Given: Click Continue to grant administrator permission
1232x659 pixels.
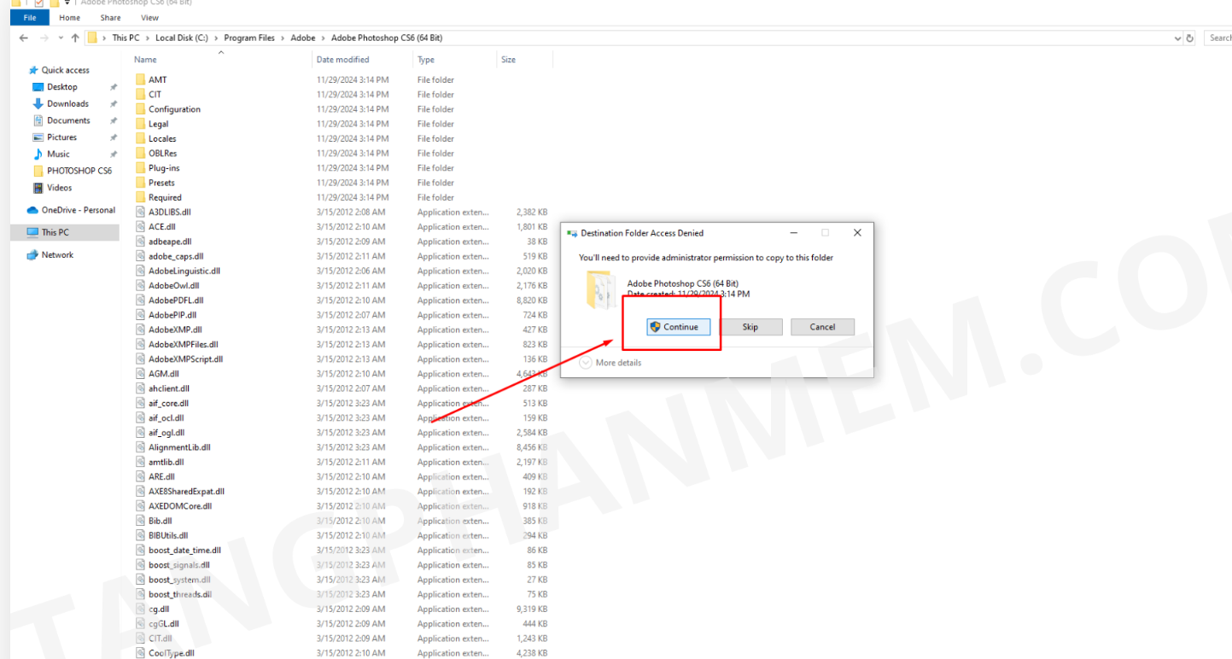Looking at the screenshot, I should [x=679, y=327].
